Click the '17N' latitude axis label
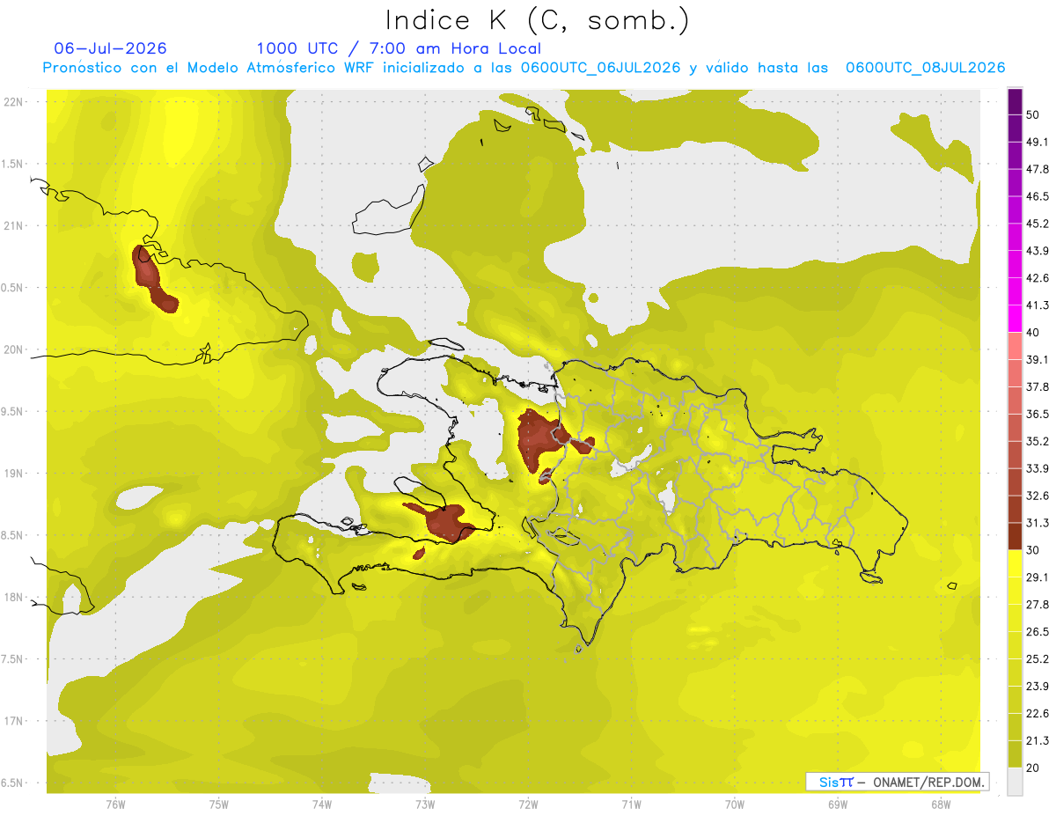This screenshot has width=1056, height=816. (14, 721)
